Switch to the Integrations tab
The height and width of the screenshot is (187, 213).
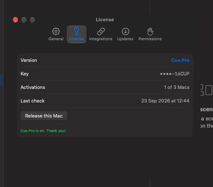point(101,34)
